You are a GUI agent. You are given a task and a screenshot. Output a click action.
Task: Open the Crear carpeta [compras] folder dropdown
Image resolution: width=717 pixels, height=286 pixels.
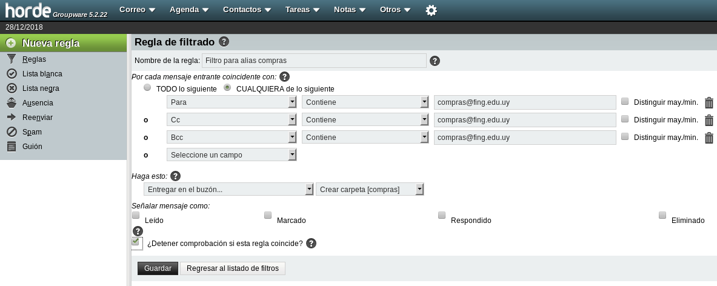coord(370,190)
